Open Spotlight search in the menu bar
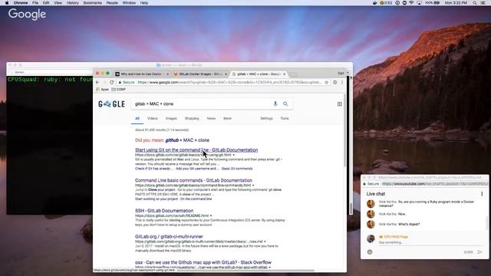The height and width of the screenshot is (276, 491). (x=475, y=3)
